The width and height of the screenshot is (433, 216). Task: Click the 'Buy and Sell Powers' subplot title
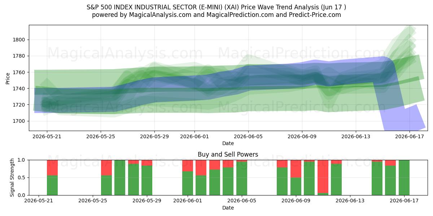[228, 154]
